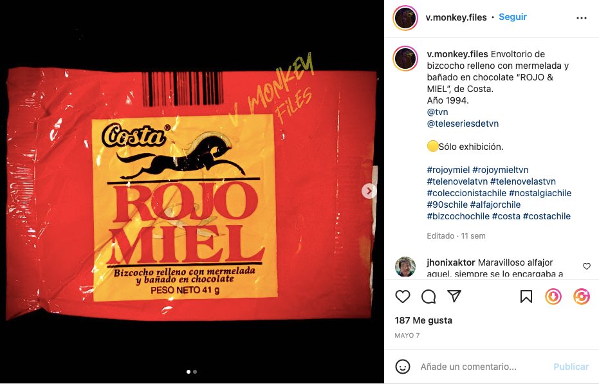
Task: View the 187 Me gusta likes list
Action: pyautogui.click(x=423, y=320)
